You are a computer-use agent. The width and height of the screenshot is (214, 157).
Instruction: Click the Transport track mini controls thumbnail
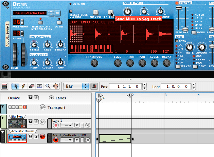click(17, 107)
